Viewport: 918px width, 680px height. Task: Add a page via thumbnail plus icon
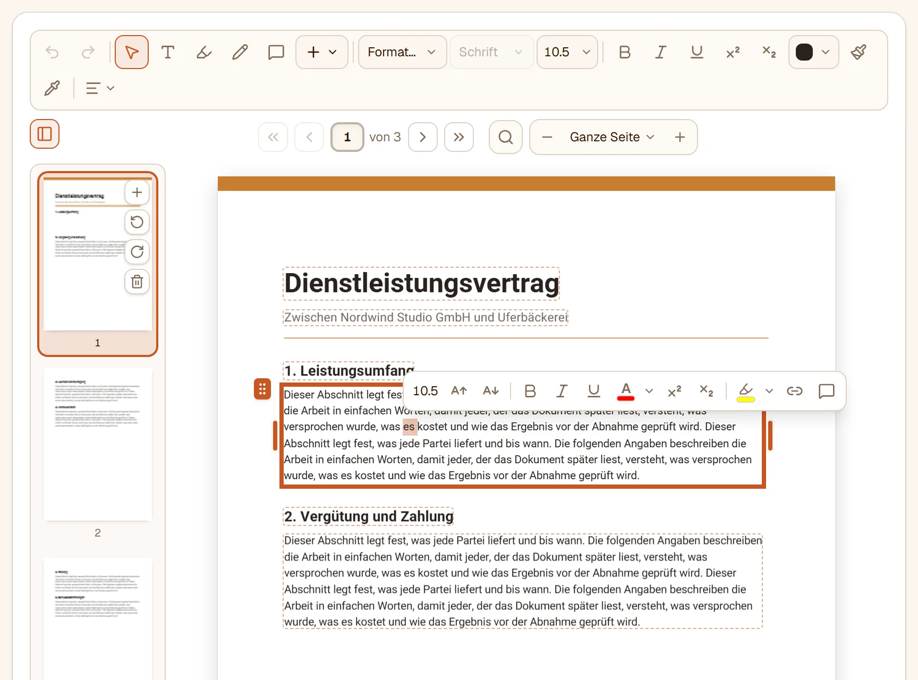click(x=137, y=192)
